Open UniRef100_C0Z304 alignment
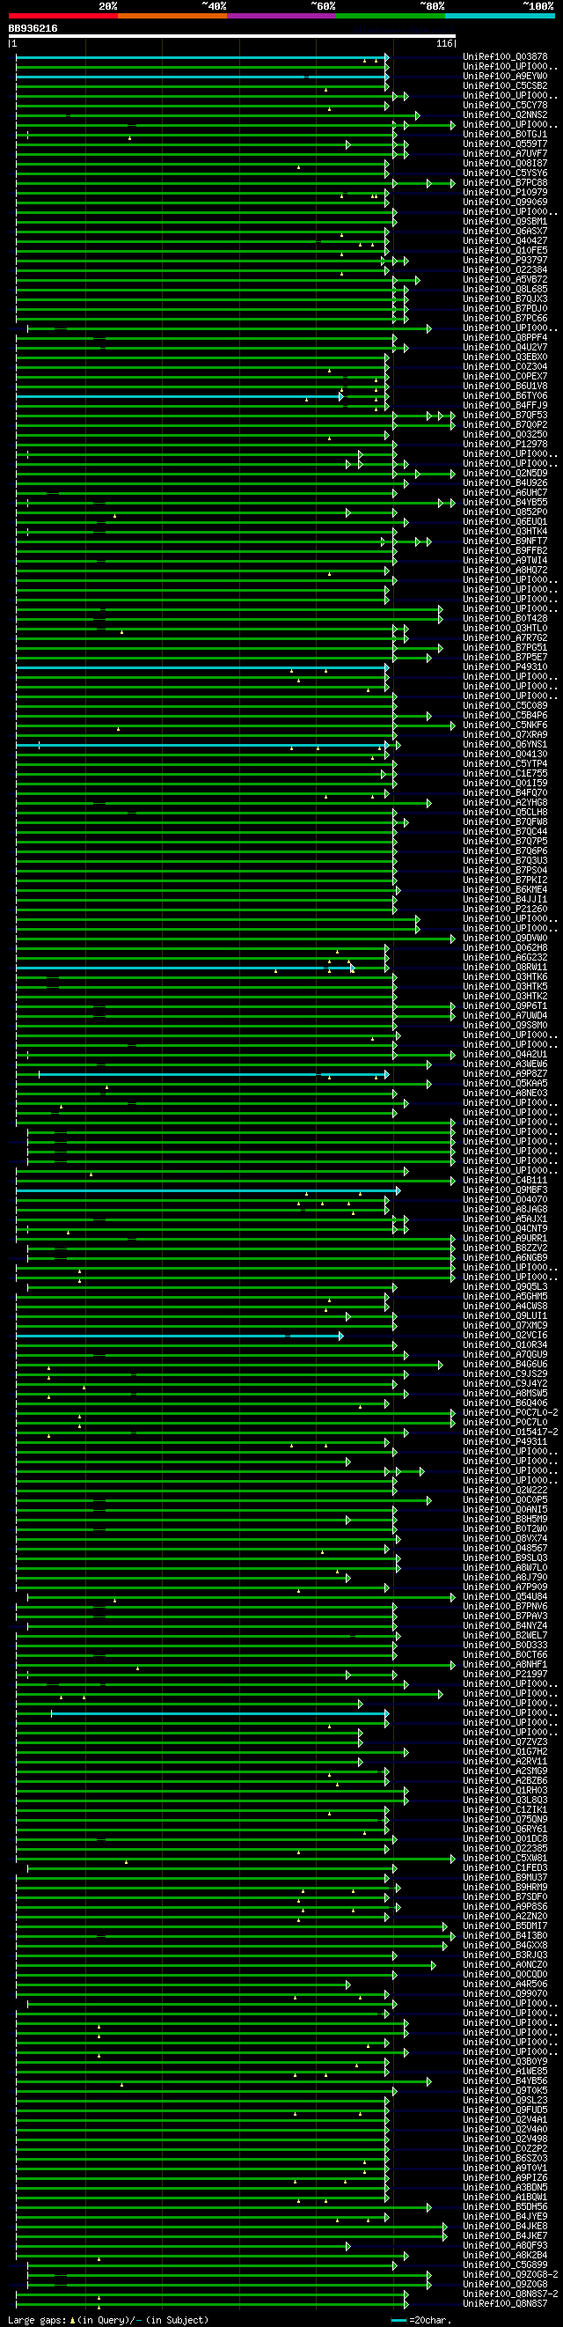Viewport: 563px width, 2327px height. pos(505,367)
